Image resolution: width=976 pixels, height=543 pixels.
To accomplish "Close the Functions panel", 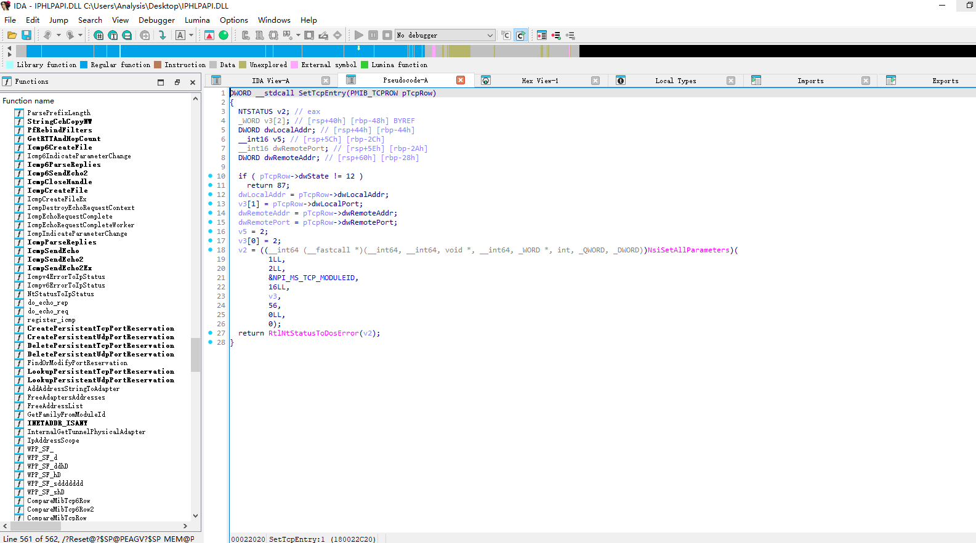I will point(193,82).
